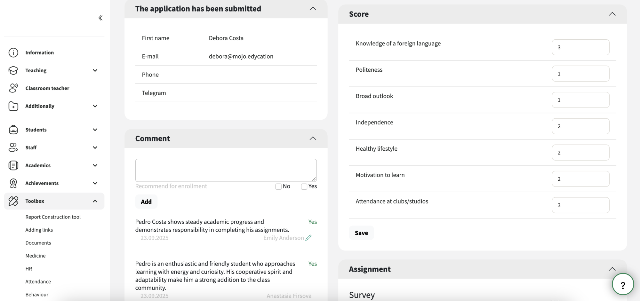Expand the Academics menu chevron

(x=95, y=165)
